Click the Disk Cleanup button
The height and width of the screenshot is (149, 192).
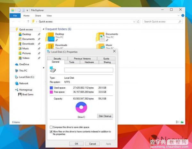pyautogui.click(x=105, y=116)
